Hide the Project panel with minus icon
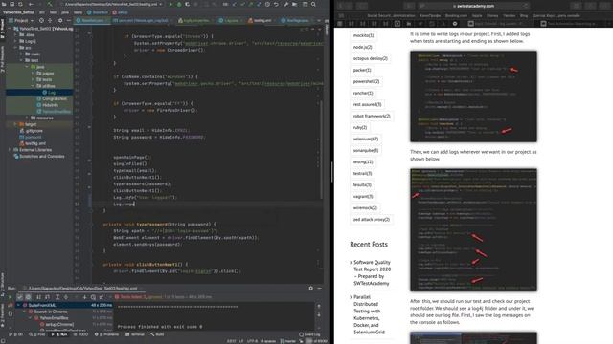Image resolution: width=613 pixels, height=344 pixels. click(x=68, y=20)
